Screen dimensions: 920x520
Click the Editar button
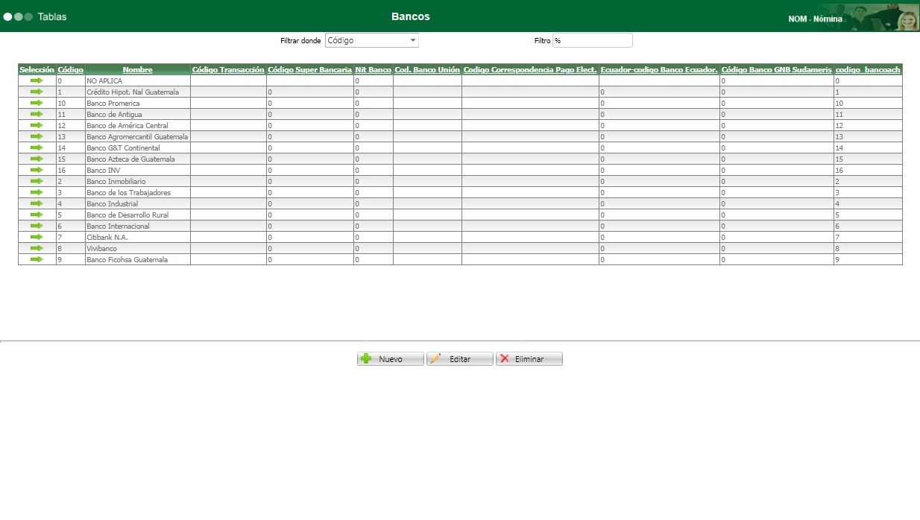coord(459,359)
